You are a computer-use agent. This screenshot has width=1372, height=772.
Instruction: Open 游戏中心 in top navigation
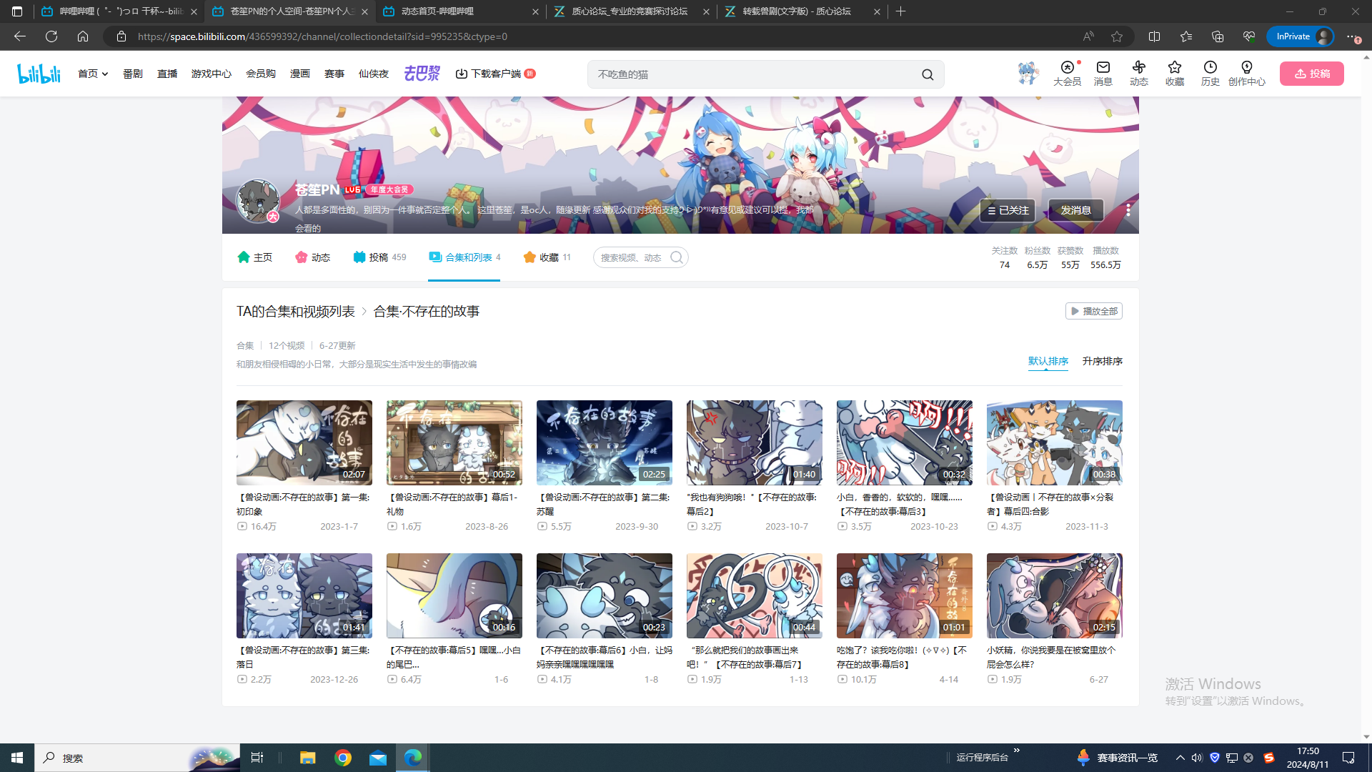212,74
